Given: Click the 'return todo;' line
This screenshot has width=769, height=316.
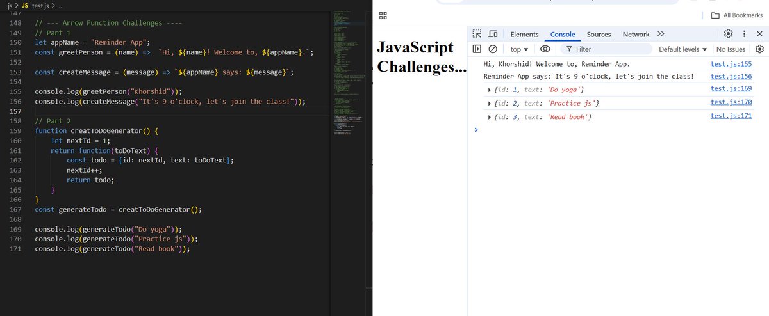Looking at the screenshot, I should pyautogui.click(x=90, y=180).
